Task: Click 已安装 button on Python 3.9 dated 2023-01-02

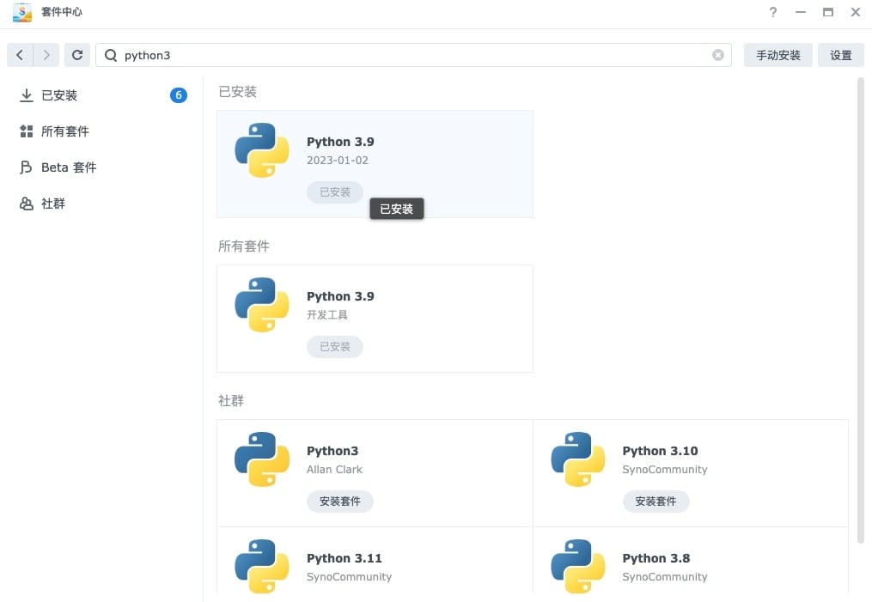Action: (x=335, y=192)
